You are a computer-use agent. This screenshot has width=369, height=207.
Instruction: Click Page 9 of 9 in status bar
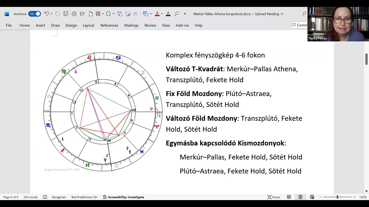[11, 197]
